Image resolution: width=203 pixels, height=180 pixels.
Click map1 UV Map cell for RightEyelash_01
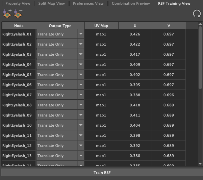pyautogui.click(x=101, y=34)
